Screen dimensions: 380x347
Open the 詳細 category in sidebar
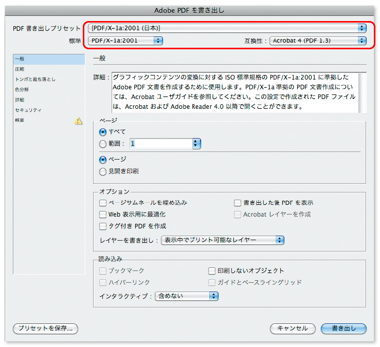click(49, 100)
